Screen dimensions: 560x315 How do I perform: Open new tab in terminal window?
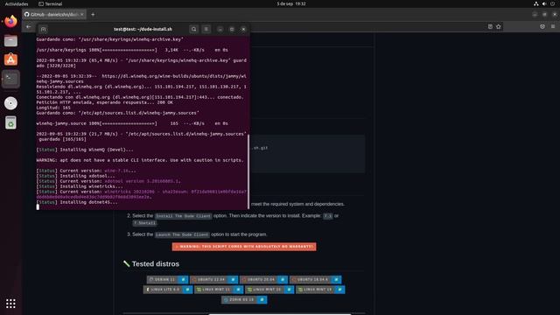click(43, 29)
